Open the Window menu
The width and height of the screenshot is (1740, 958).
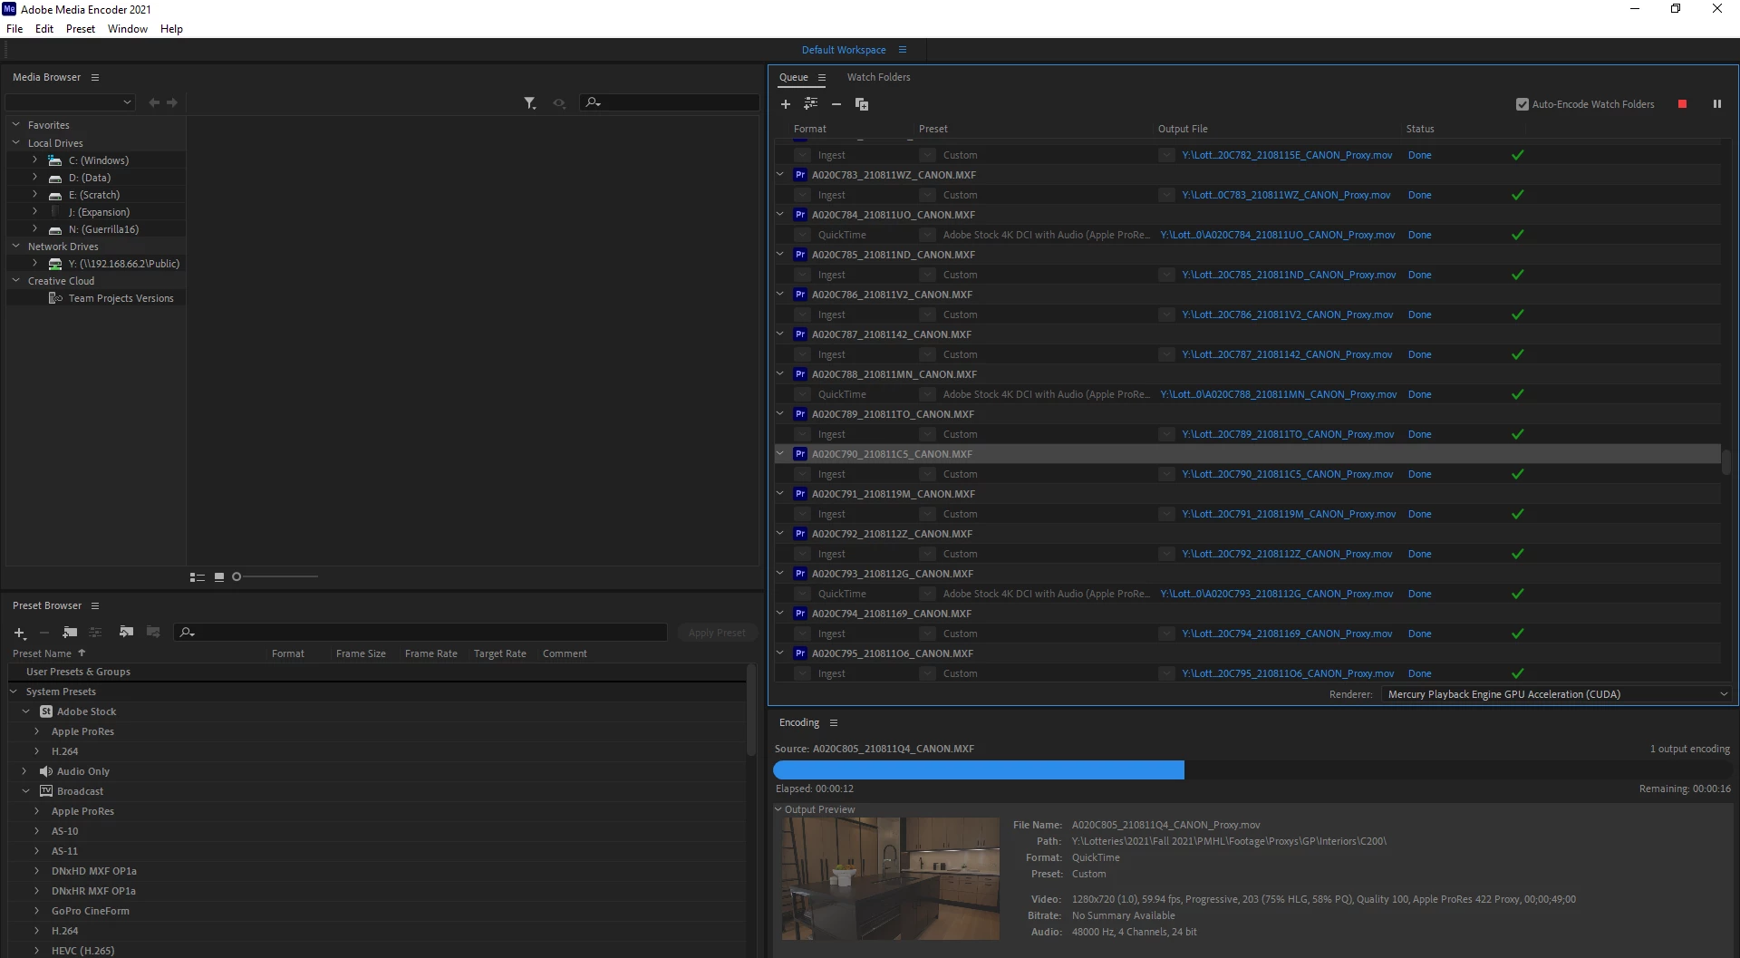pos(128,29)
